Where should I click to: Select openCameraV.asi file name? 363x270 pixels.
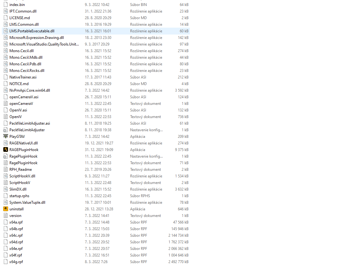click(24, 97)
